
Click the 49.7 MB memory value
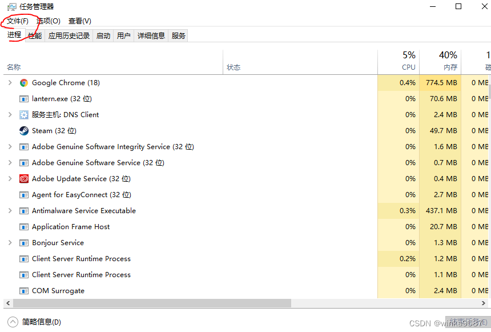click(x=444, y=131)
